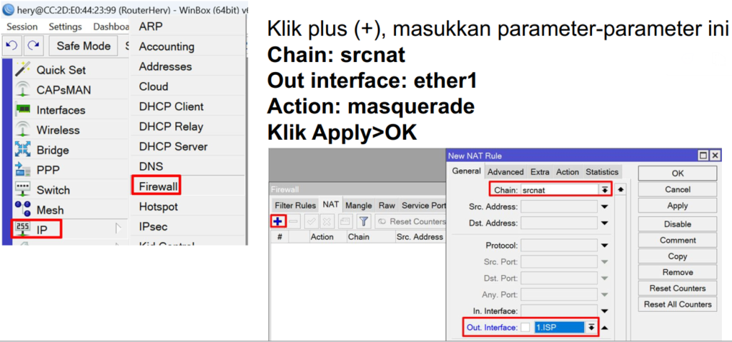Maximize the New NAT Rule window

(703, 156)
